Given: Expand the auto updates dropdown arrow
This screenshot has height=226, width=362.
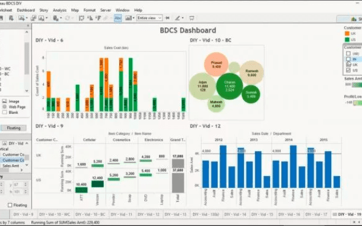Looking at the screenshot, I should (x=61, y=18).
